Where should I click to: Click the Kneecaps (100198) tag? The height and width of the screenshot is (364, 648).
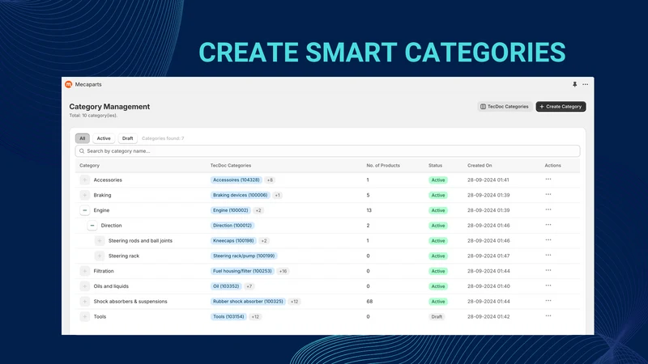233,240
